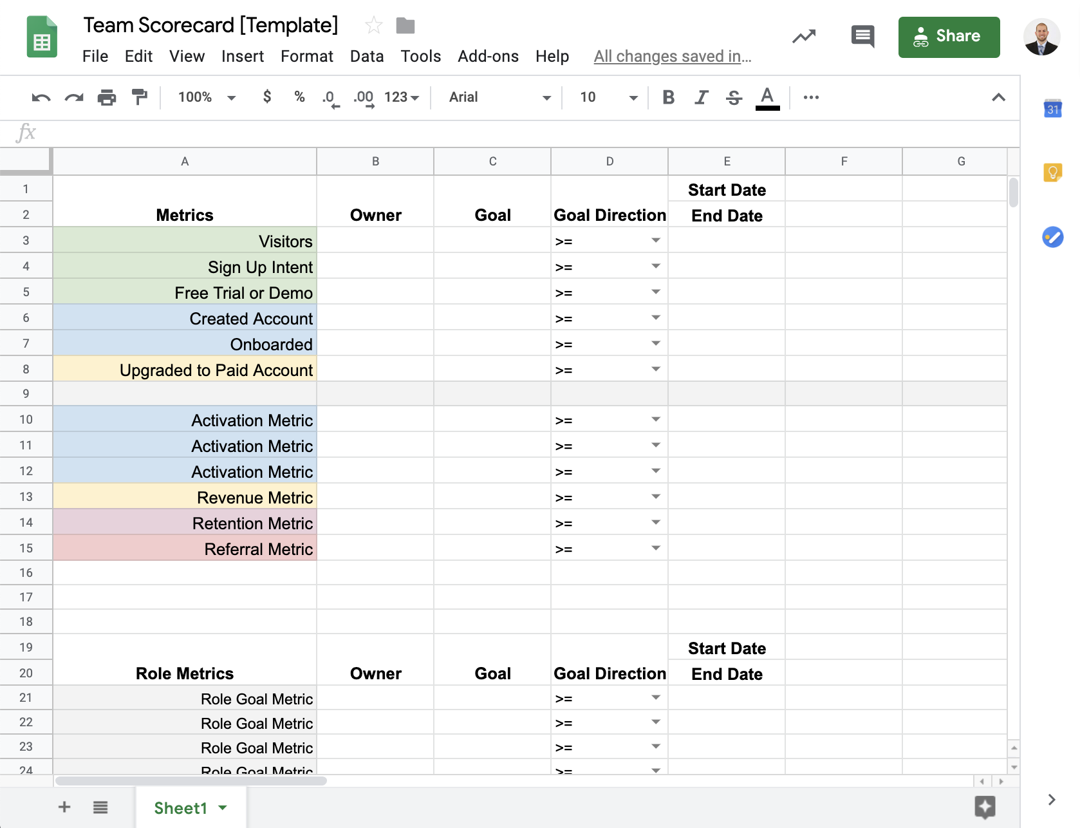This screenshot has width=1080, height=828.
Task: Click the green Share button
Action: pyautogui.click(x=949, y=37)
